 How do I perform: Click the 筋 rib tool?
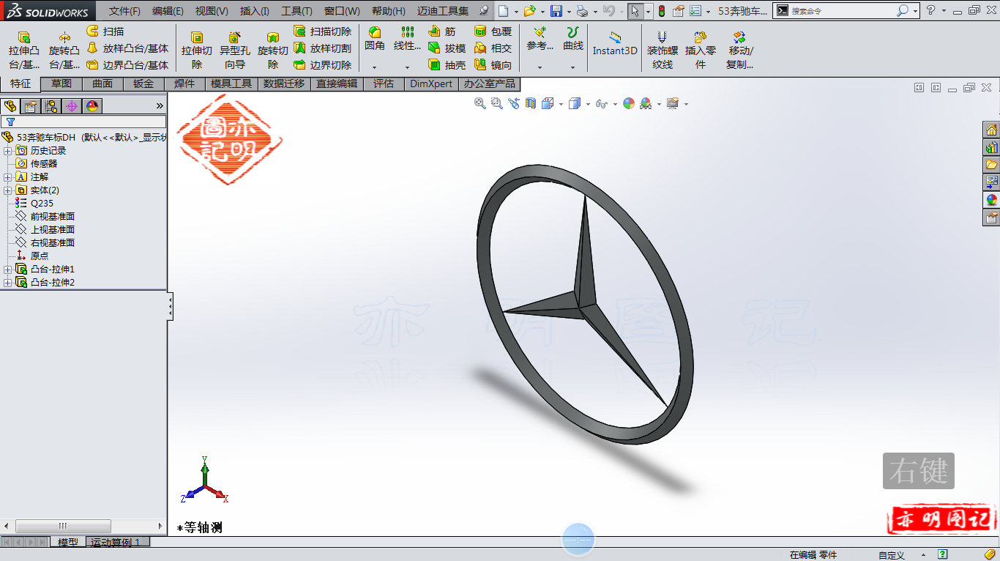coord(442,31)
